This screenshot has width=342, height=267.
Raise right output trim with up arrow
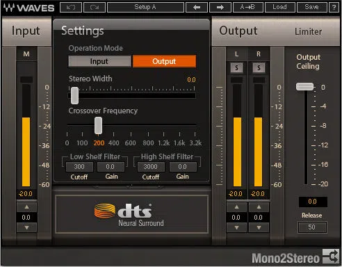click(x=259, y=207)
